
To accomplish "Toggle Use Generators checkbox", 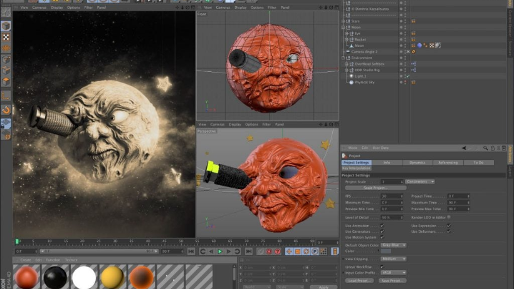I will pyautogui.click(x=382, y=231).
